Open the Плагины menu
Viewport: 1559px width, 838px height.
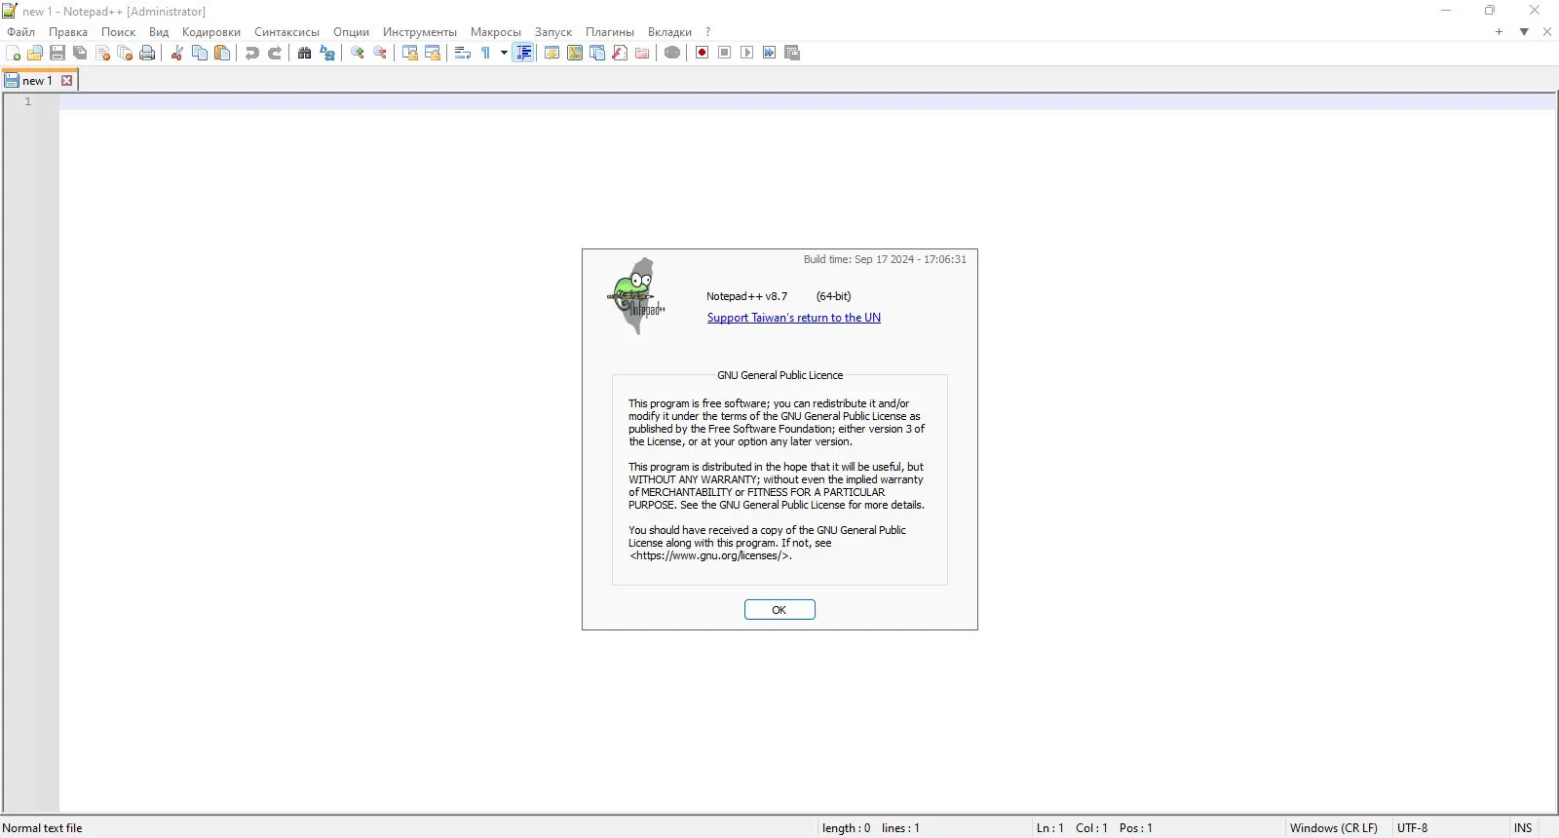click(x=610, y=32)
